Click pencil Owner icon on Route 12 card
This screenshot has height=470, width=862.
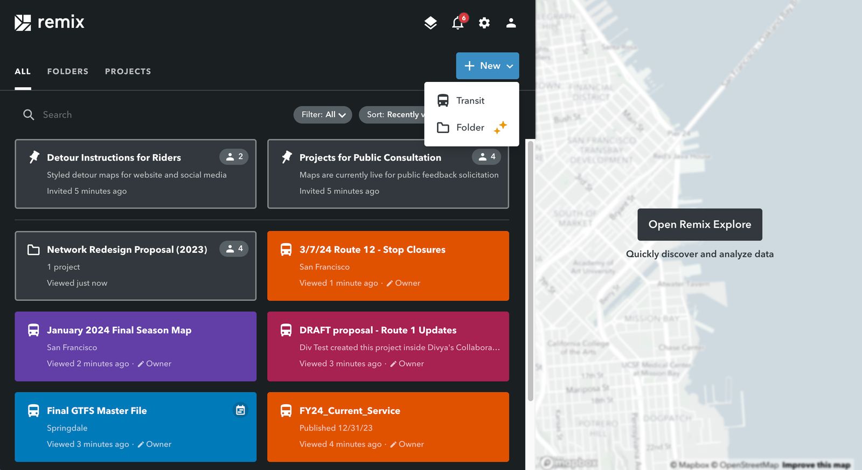tap(390, 283)
